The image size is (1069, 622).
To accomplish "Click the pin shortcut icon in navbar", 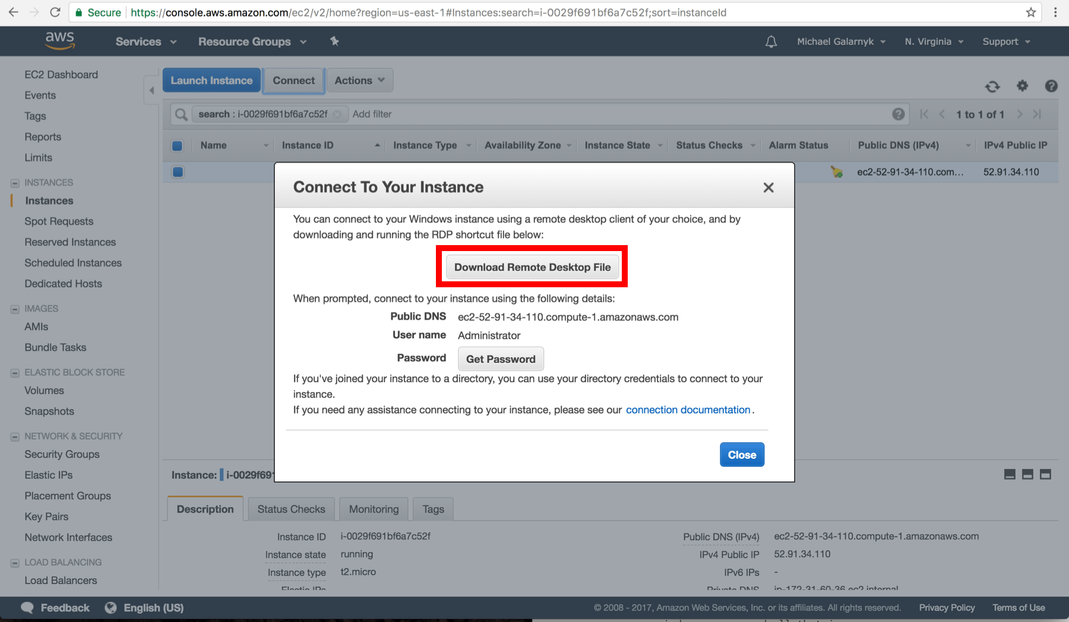I will 335,41.
